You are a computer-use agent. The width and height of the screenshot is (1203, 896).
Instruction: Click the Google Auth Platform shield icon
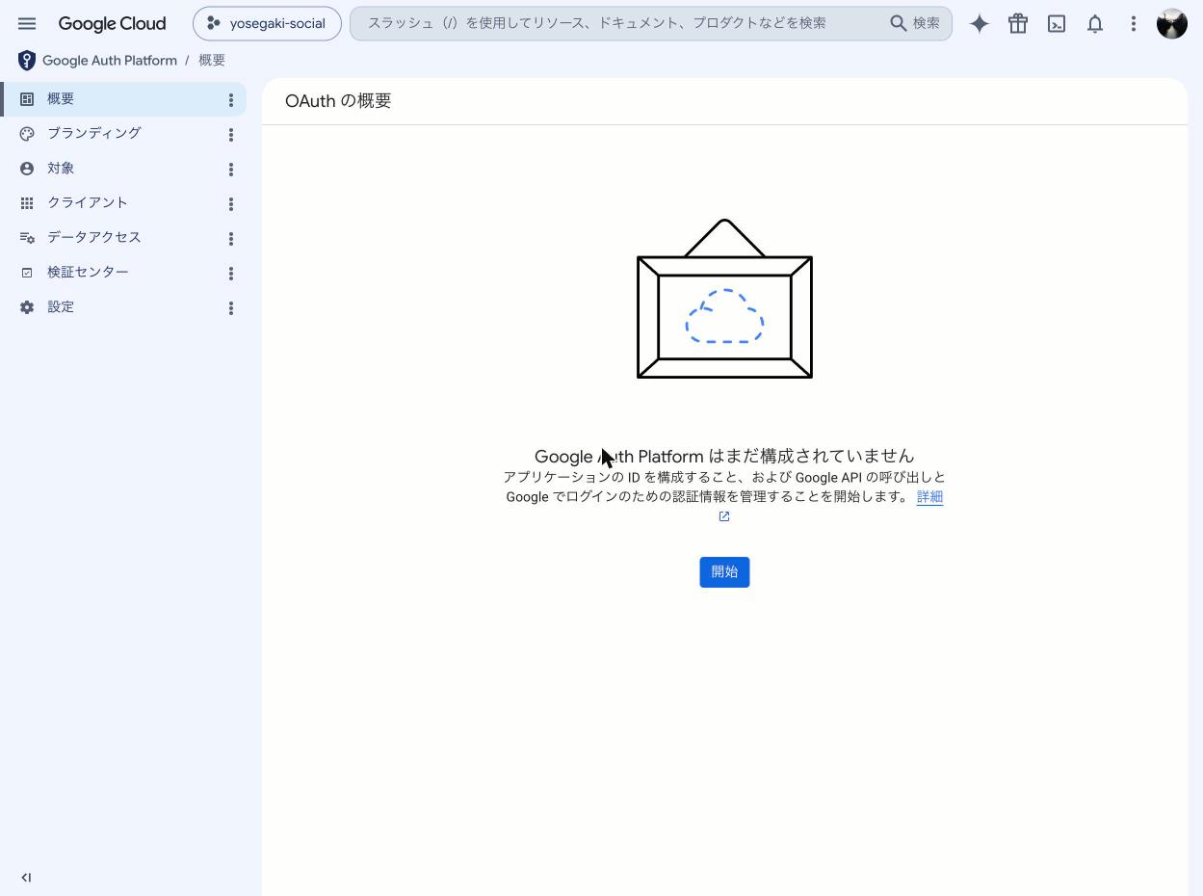(x=27, y=61)
